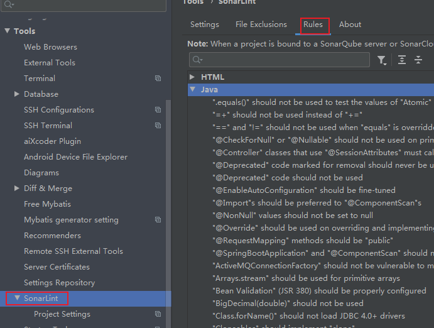Select Remote SSH External Tools

click(x=73, y=251)
